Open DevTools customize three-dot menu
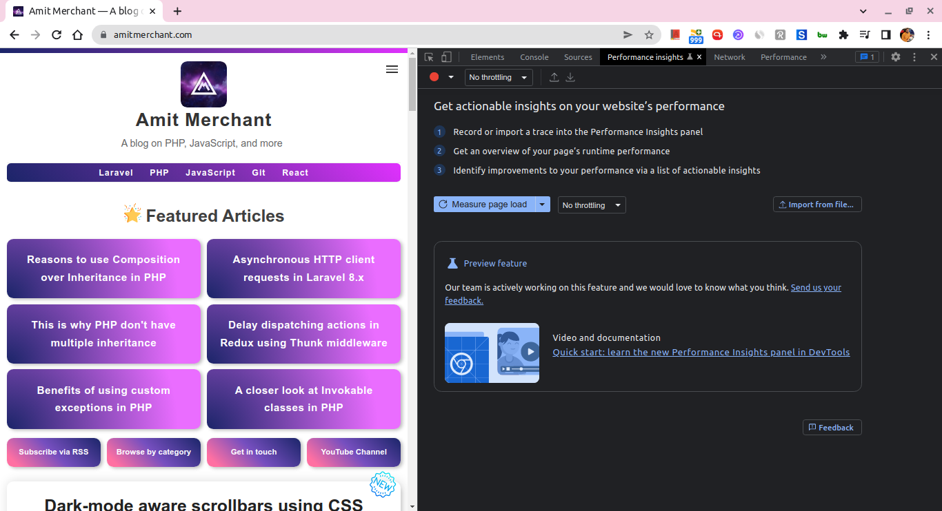 (x=914, y=57)
